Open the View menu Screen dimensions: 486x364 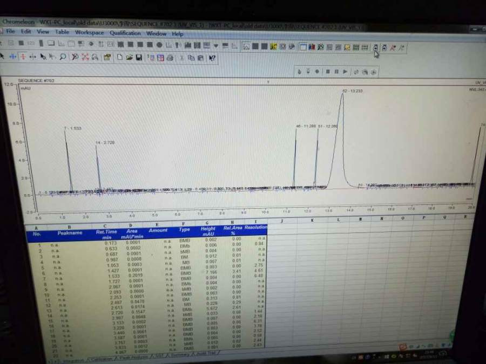coord(43,32)
